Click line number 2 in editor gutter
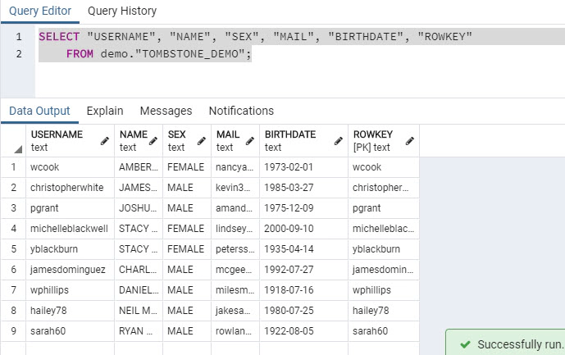 point(19,54)
